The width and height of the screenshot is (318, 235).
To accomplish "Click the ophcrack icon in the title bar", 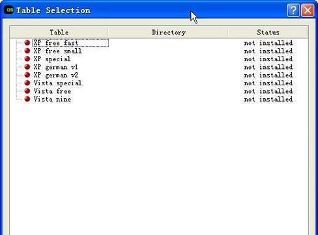I will (x=9, y=10).
